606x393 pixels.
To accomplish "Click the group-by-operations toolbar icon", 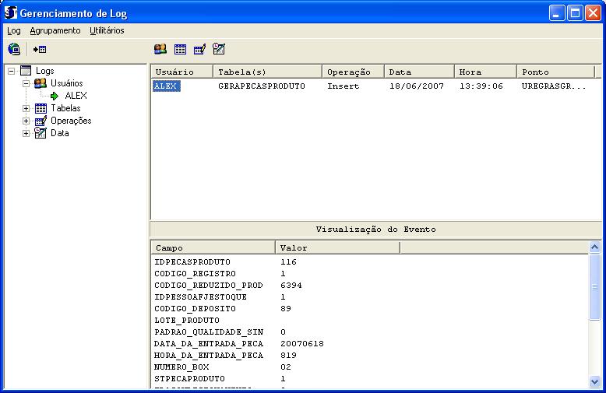I will coord(199,49).
